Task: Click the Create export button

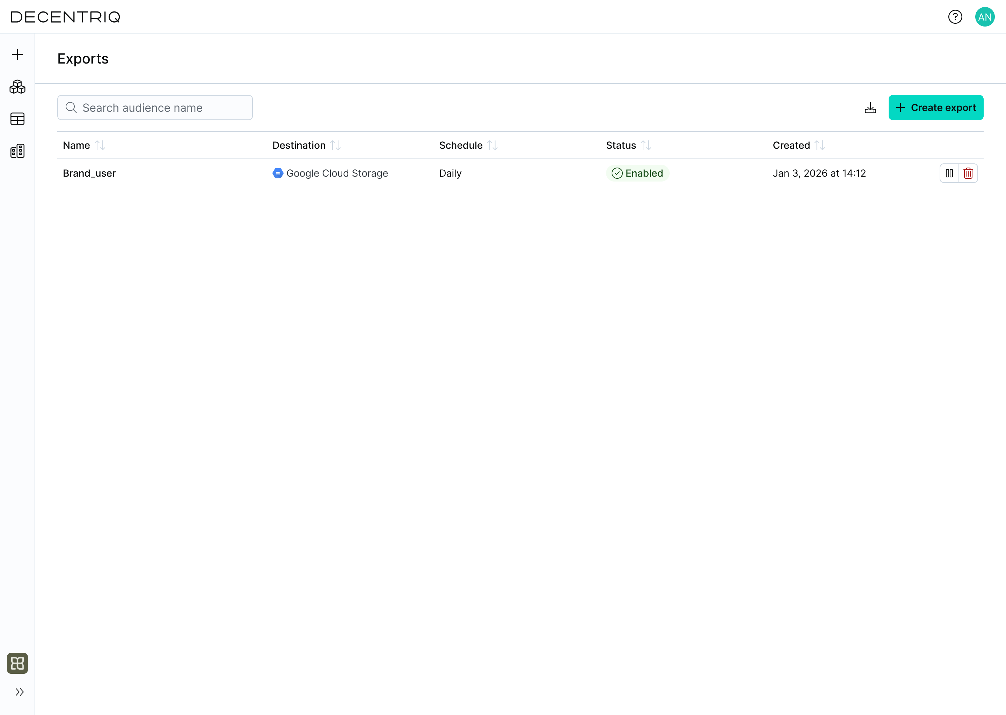Action: coord(935,108)
